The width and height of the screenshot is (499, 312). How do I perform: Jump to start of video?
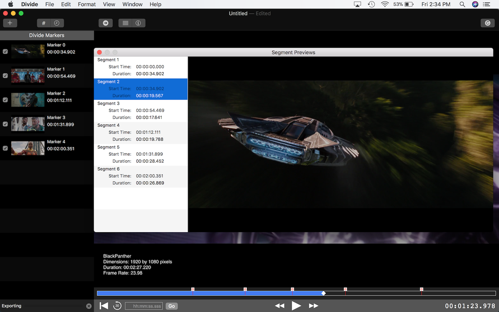click(104, 306)
